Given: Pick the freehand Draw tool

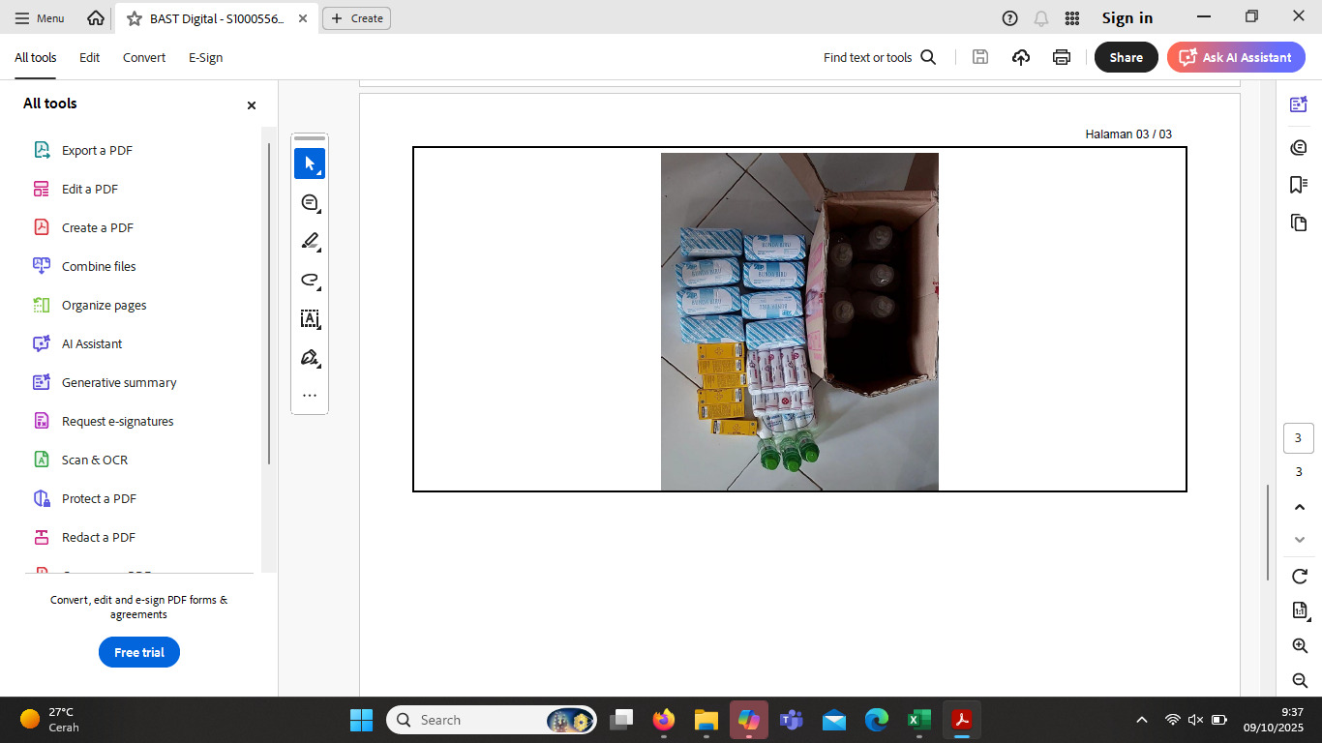Looking at the screenshot, I should click(x=310, y=280).
